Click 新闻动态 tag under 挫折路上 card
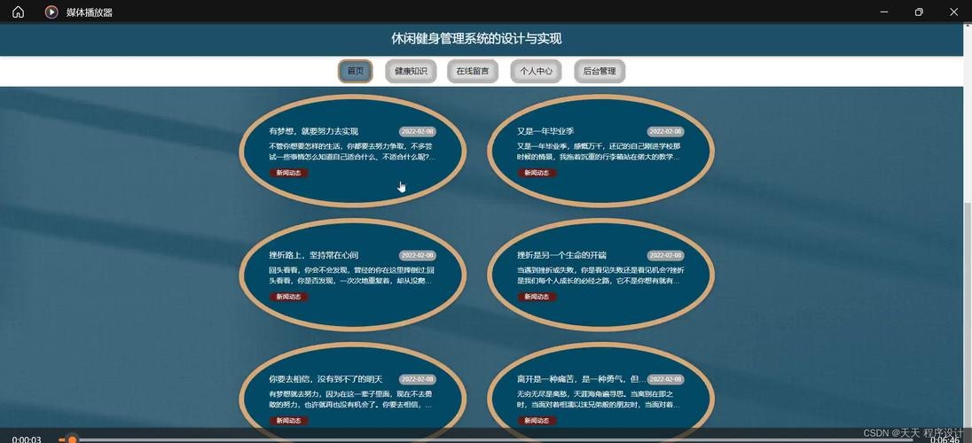Screen dimensions: 972x443 289,297
